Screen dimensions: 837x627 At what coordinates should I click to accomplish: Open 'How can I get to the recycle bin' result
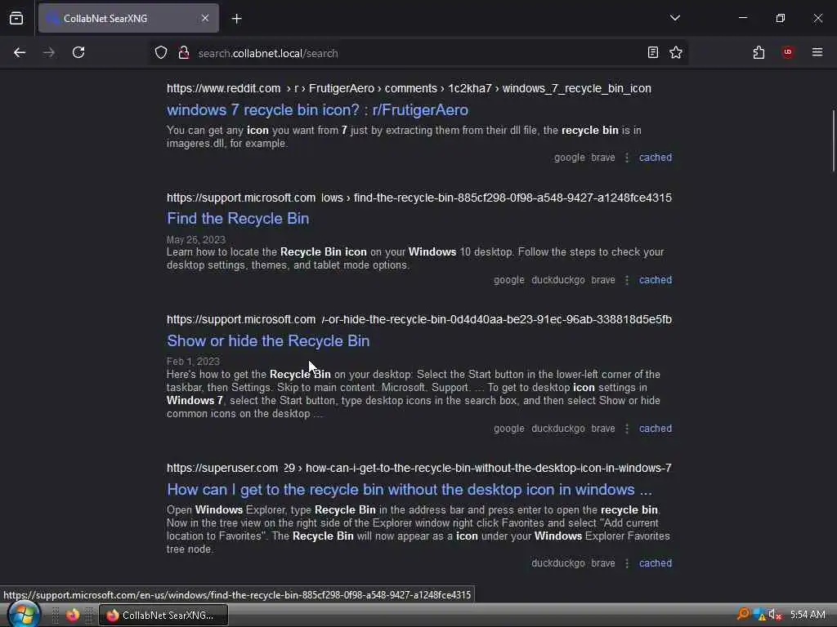(x=410, y=490)
